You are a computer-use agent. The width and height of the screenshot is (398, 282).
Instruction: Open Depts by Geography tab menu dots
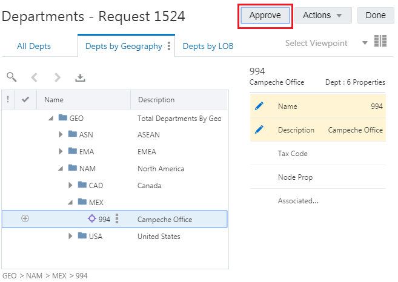(x=169, y=46)
